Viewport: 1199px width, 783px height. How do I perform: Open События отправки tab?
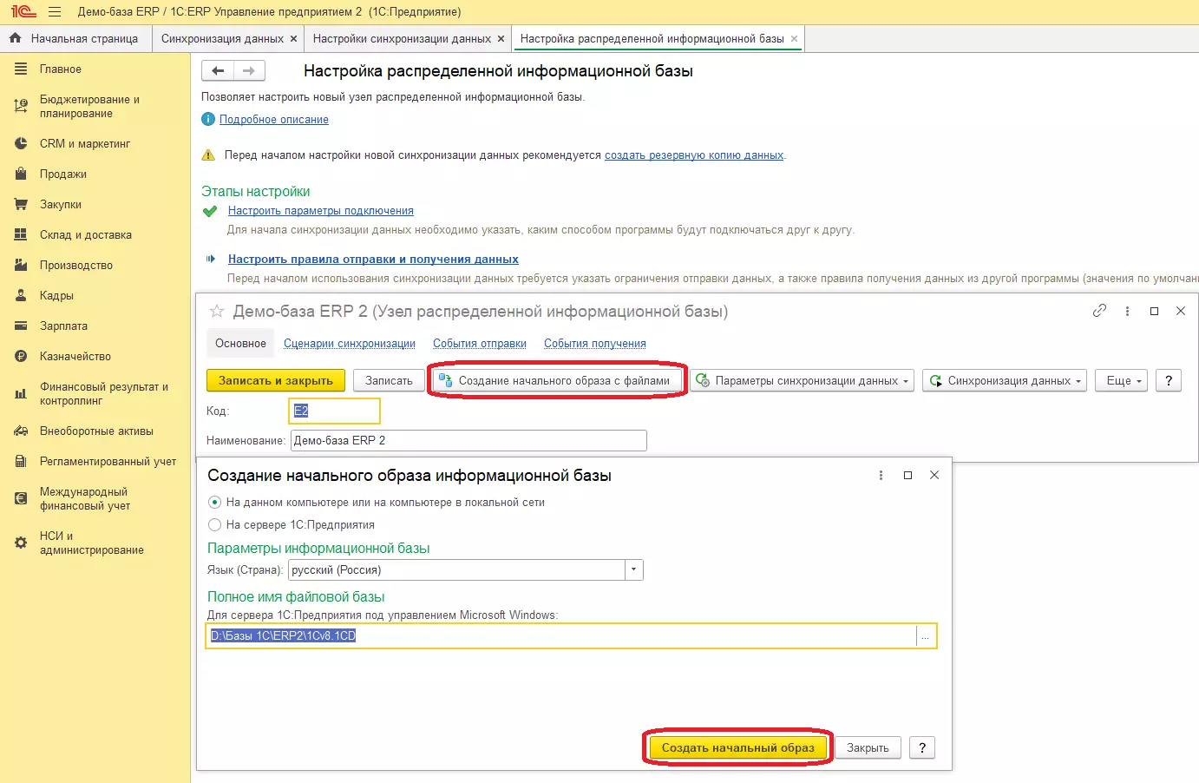pos(480,344)
